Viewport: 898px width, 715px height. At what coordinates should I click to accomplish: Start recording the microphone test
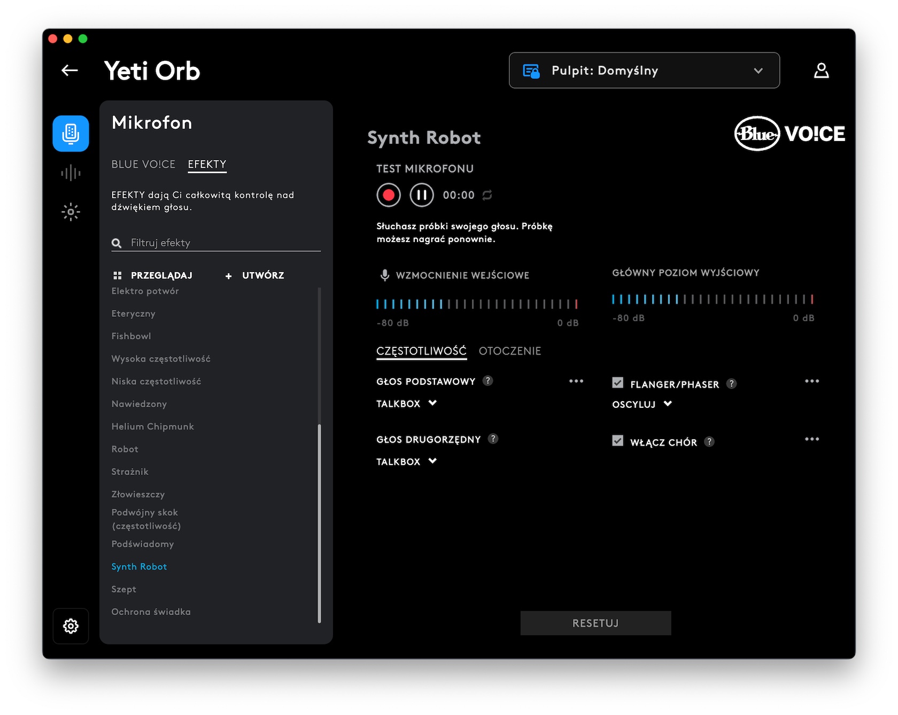(389, 195)
